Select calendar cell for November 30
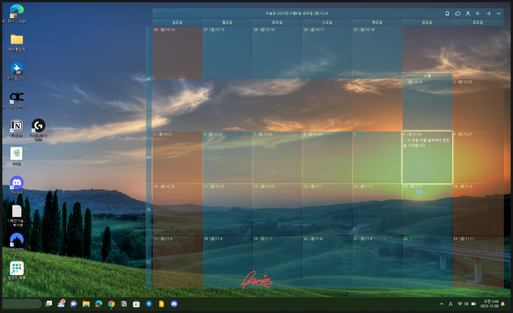Image resolution: width=513 pixels, height=313 pixels. (x=377, y=53)
